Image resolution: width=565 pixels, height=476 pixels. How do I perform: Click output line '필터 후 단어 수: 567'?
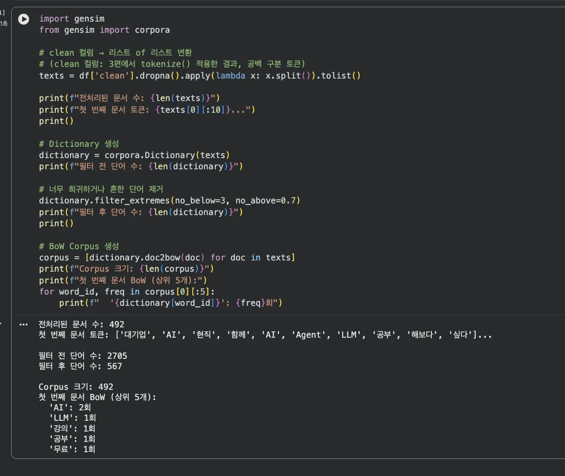click(80, 366)
